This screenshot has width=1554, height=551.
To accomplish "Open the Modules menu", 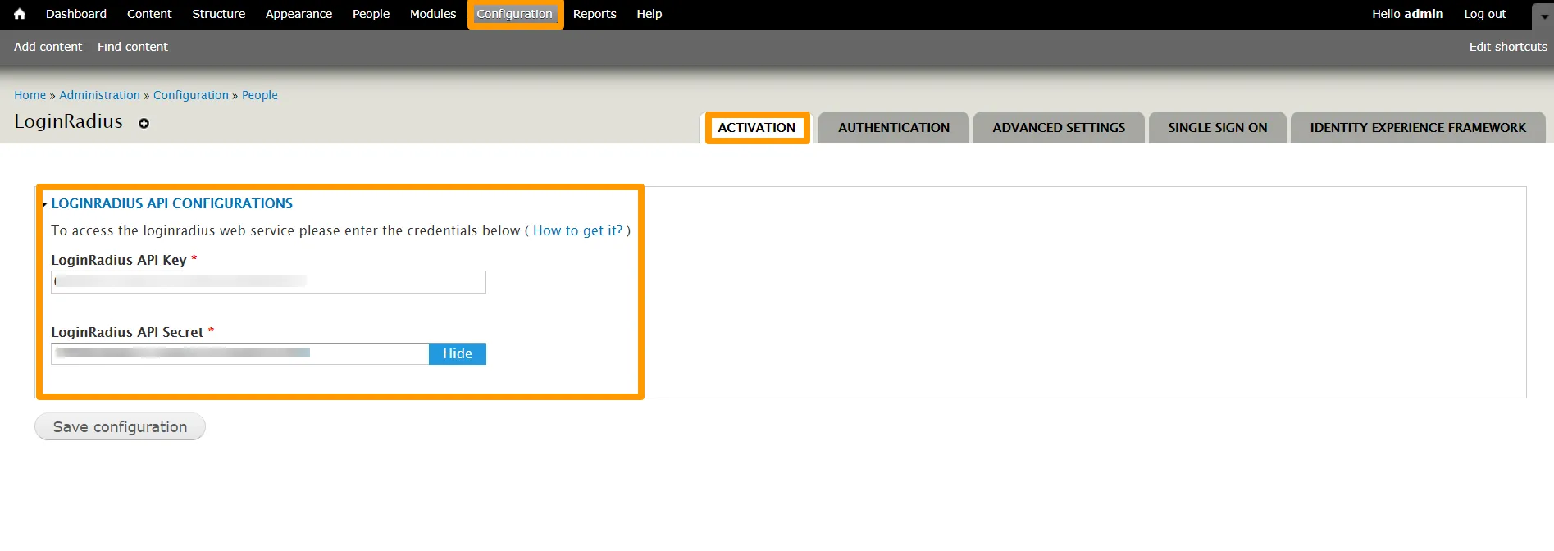I will pos(433,14).
